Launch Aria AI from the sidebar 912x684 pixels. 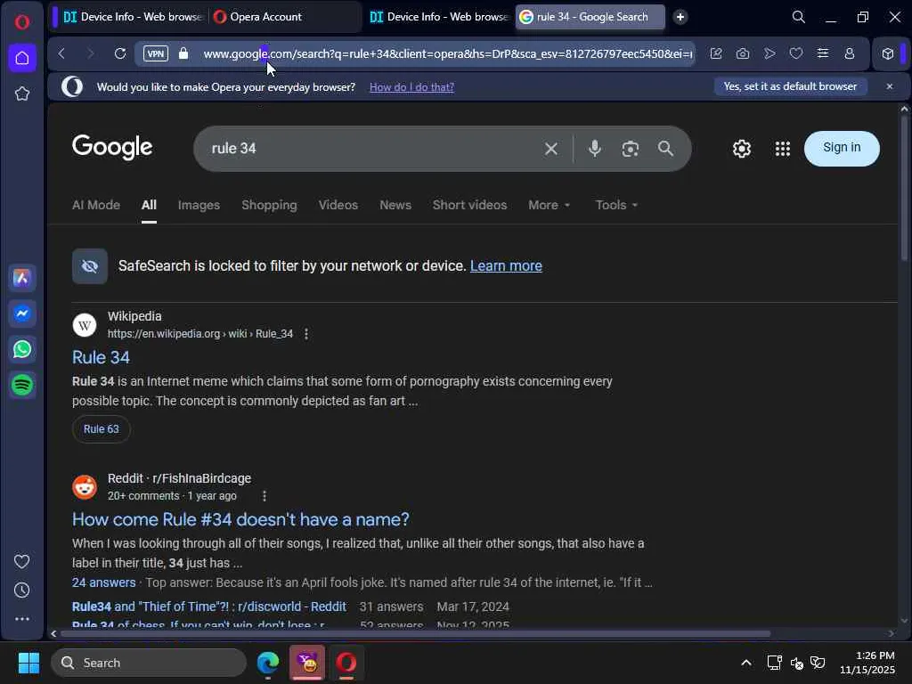(22, 278)
